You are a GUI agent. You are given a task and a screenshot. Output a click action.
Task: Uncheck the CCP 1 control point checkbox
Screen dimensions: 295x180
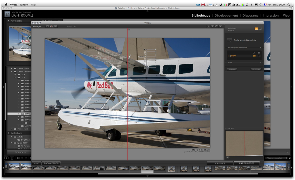[x=228, y=56]
